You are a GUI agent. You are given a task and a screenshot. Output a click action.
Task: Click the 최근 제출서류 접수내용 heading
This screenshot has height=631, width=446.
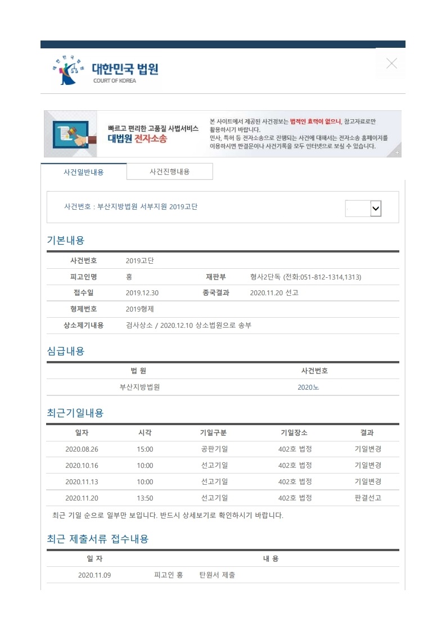(x=98, y=539)
